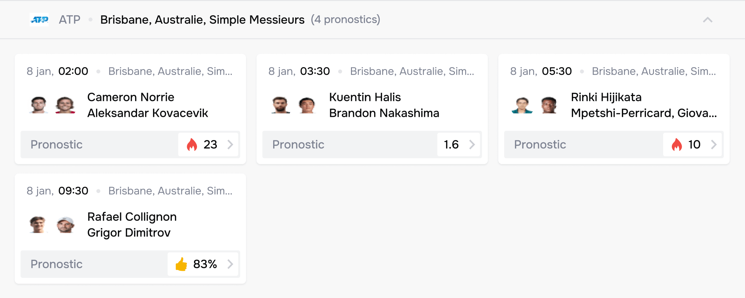This screenshot has height=298, width=745.
Task: Open pronostic arrow for Collignon vs Dimitrov
Action: click(230, 264)
